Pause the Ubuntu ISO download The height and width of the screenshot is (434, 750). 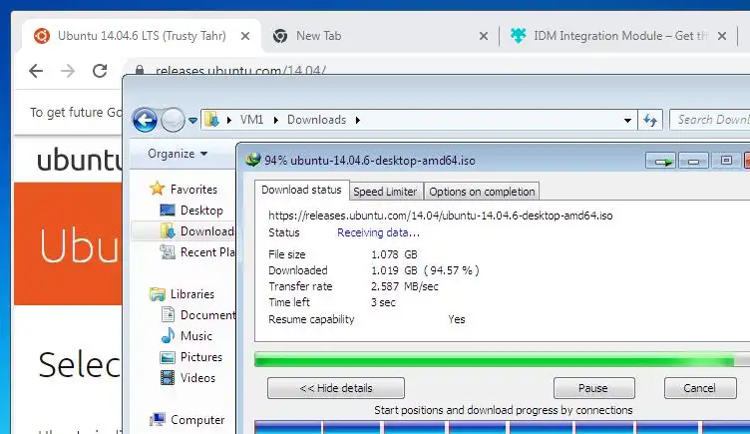tap(593, 388)
